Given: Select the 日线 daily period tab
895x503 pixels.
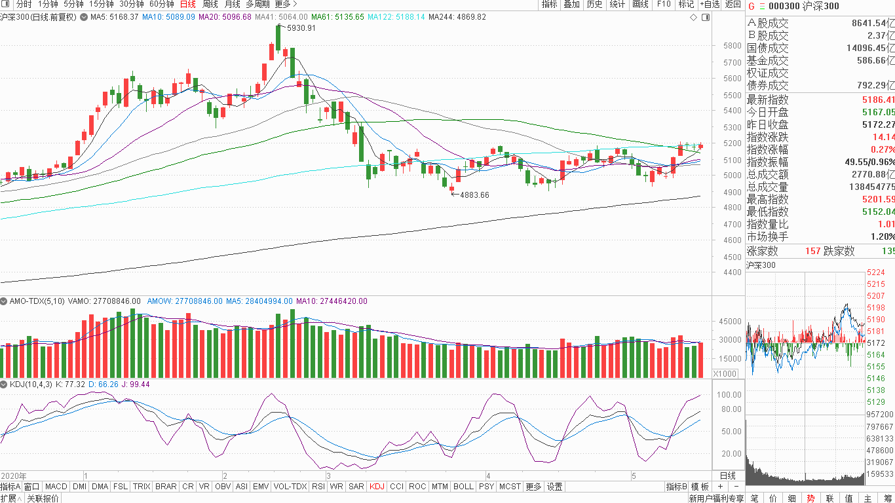Looking at the screenshot, I should tap(187, 4).
